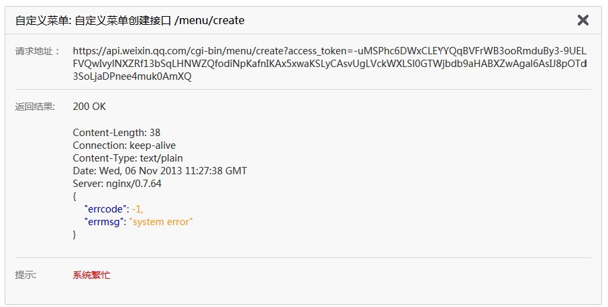This screenshot has width=608, height=307.
Task: Click the 请求地址 label
Action: click(x=38, y=51)
